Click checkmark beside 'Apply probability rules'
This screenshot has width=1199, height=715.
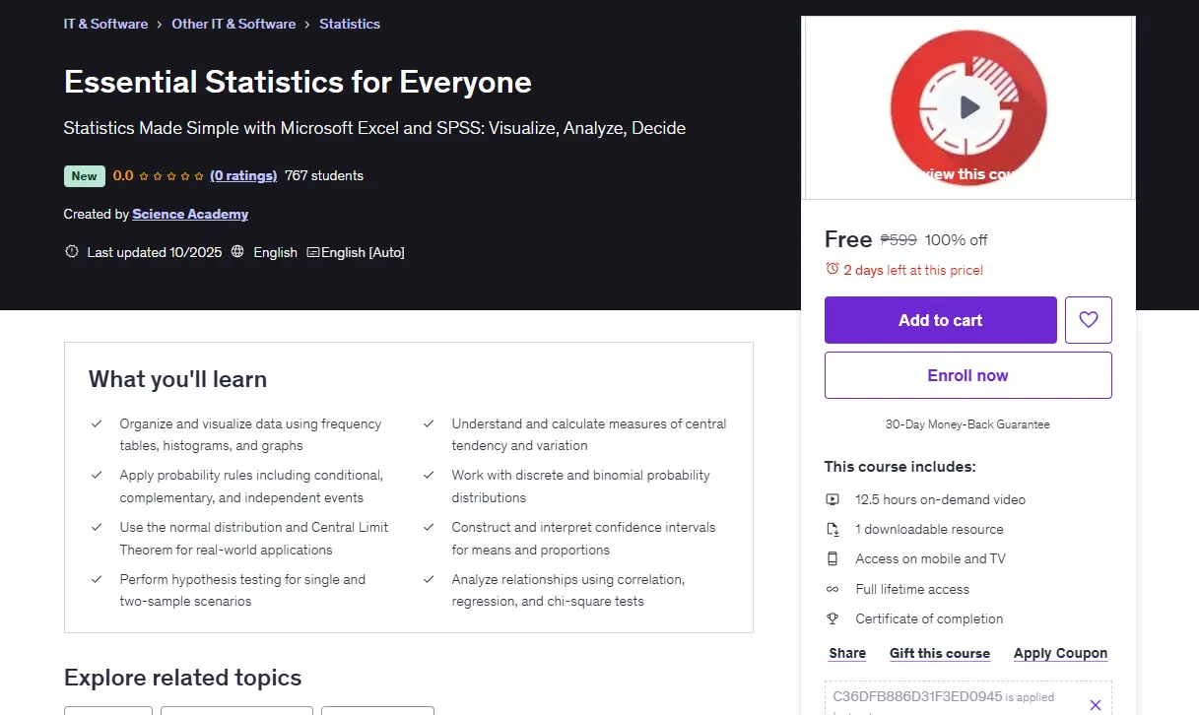[97, 475]
